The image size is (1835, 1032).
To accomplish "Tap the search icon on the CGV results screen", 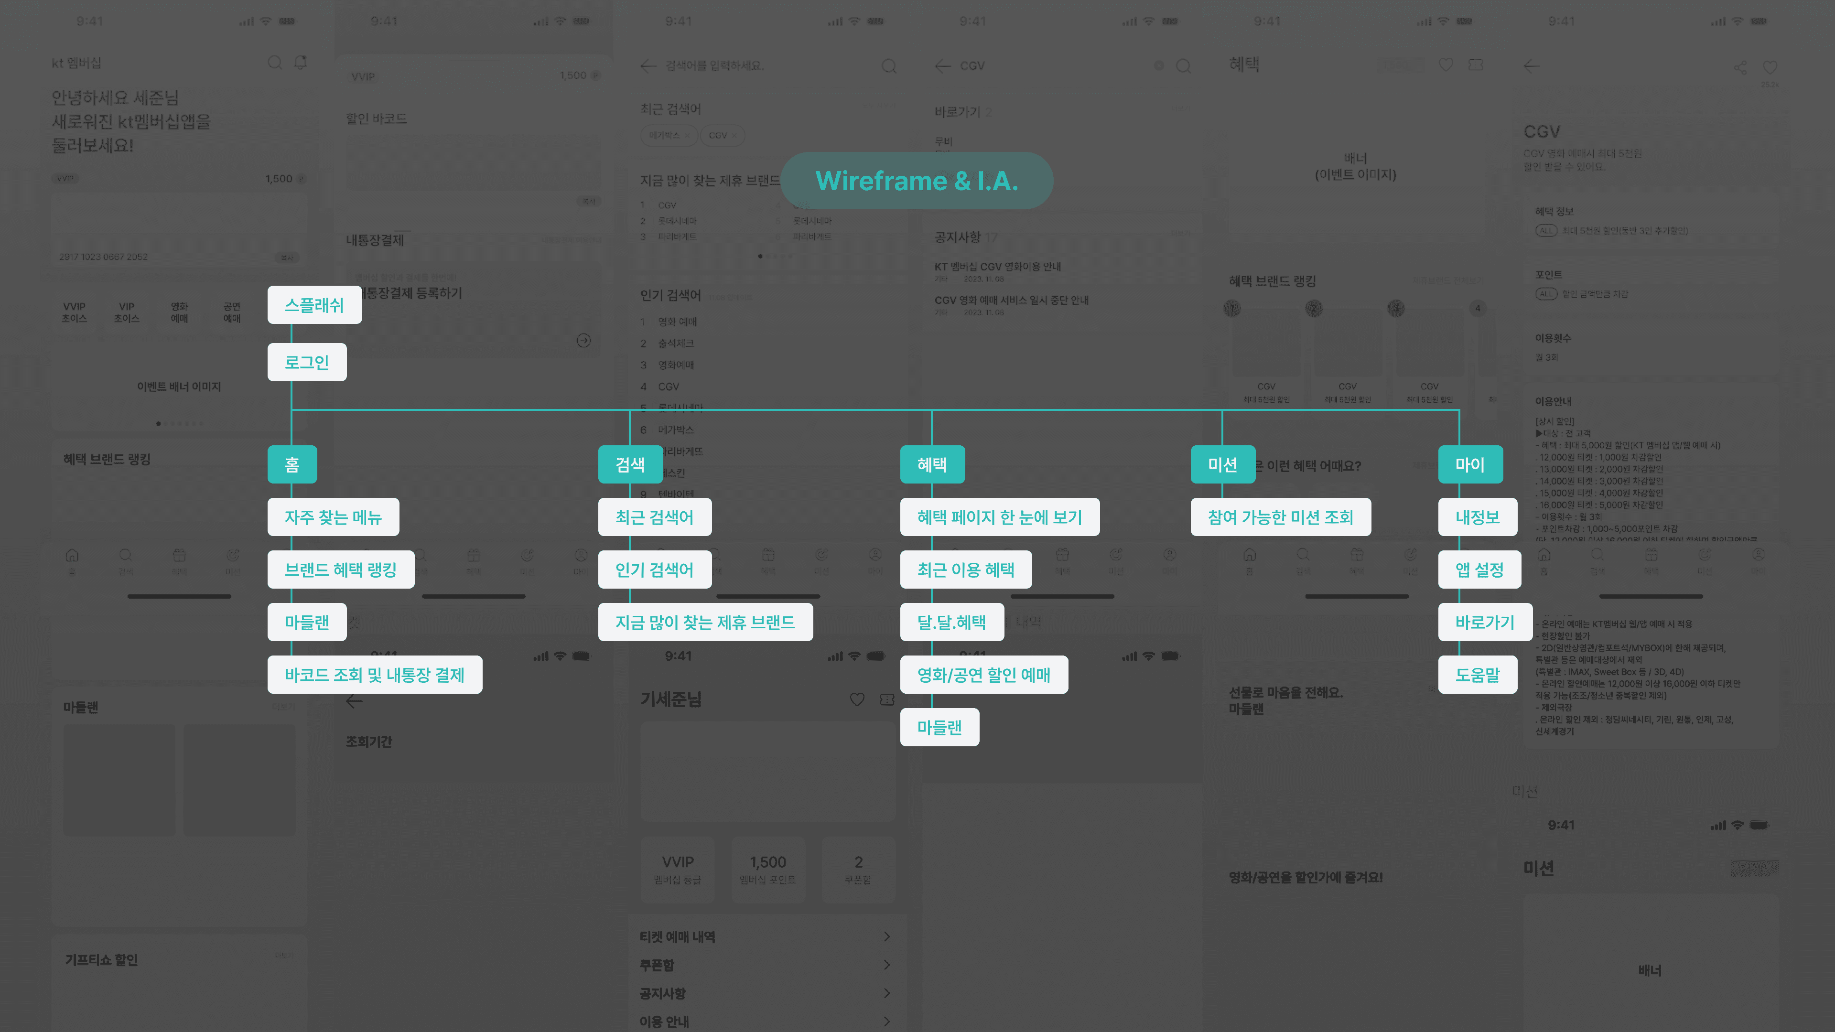I will click(x=1183, y=66).
